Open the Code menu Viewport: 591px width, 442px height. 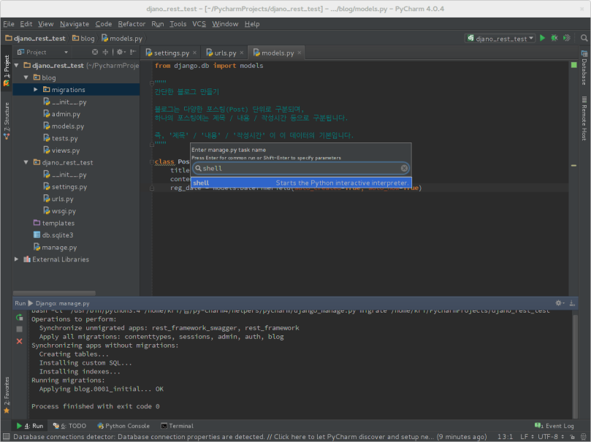coord(103,23)
